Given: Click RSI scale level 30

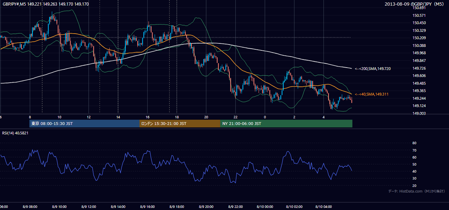Looking at the screenshot, I should pyautogui.click(x=414, y=178).
